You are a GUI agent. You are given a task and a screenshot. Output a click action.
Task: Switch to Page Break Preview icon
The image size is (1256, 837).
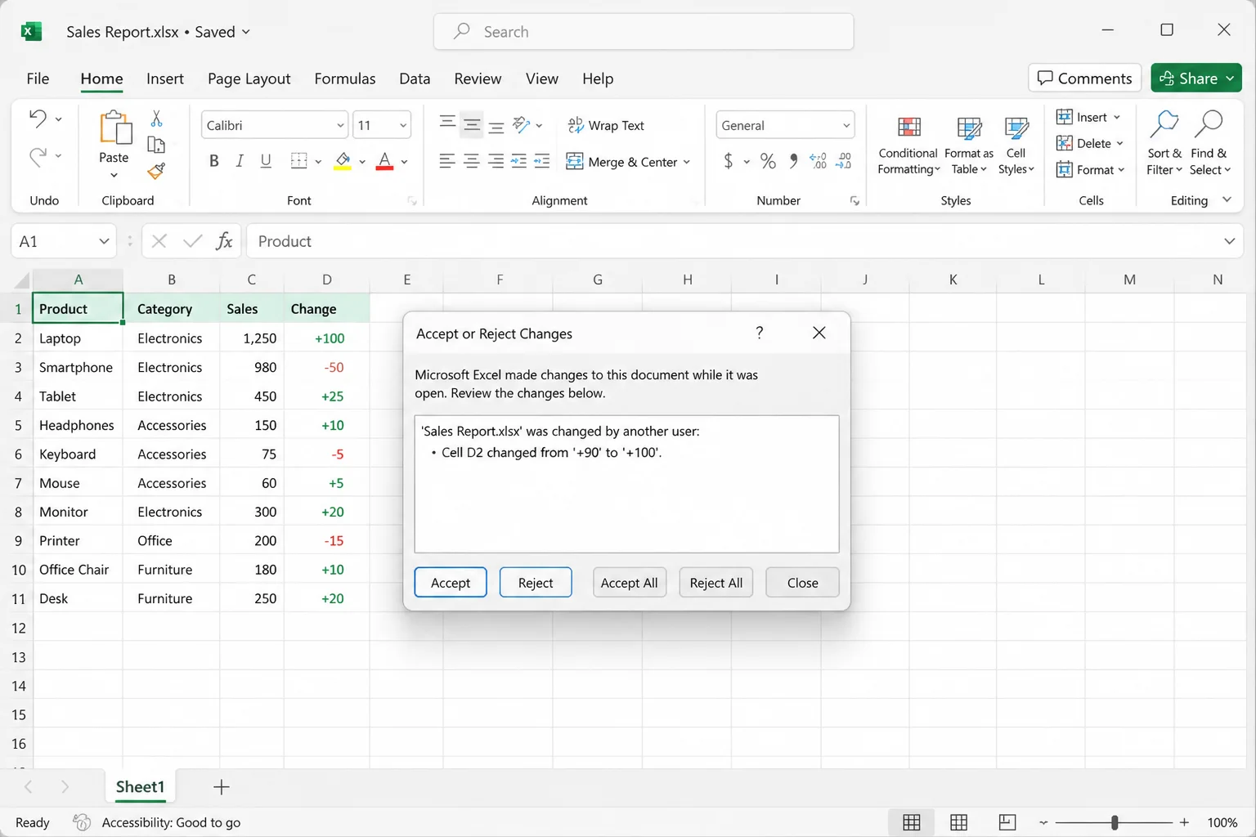click(x=1007, y=822)
